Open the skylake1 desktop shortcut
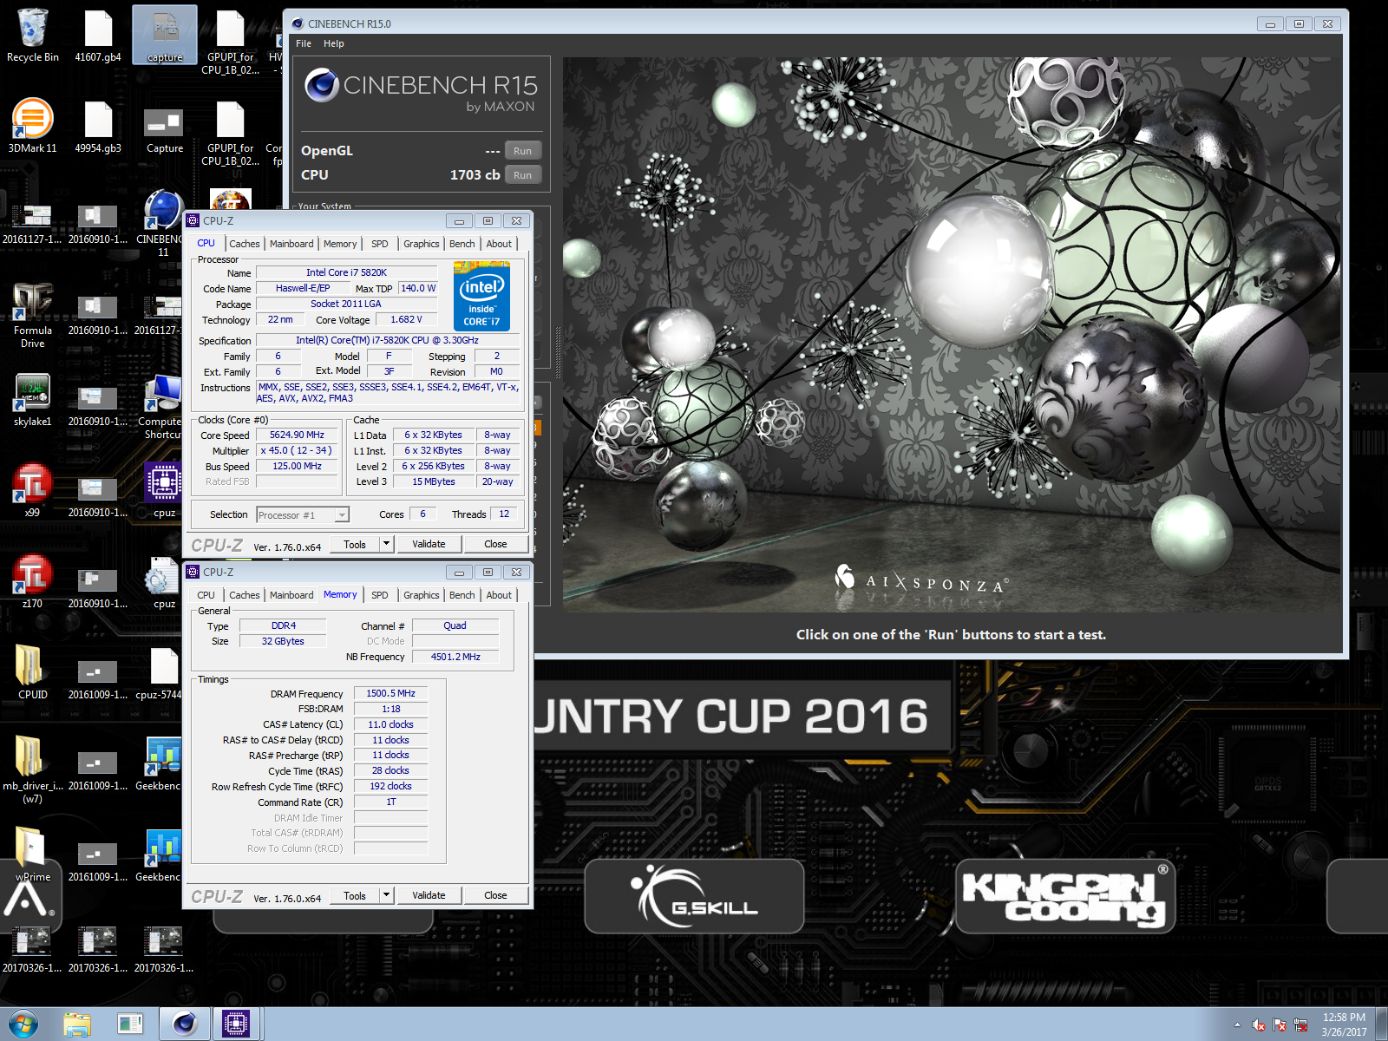The width and height of the screenshot is (1388, 1041). [32, 399]
